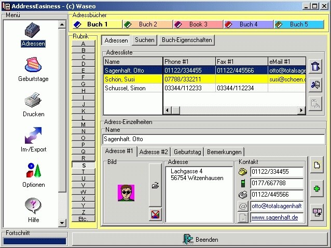Open Im-/Export from the sidebar
The image size is (331, 248).
[33, 136]
